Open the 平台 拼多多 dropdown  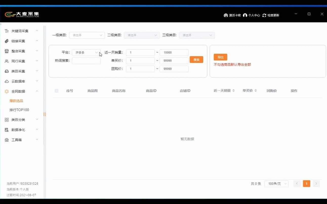86,53
